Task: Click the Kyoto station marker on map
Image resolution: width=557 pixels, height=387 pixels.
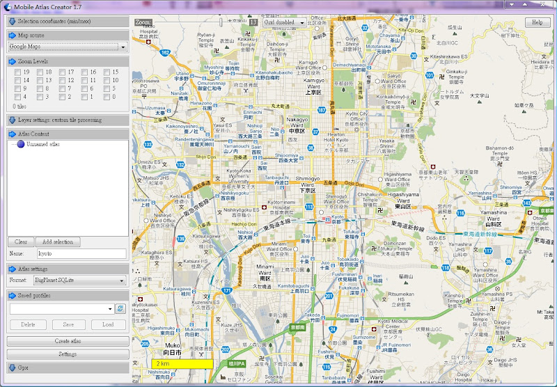Action: (328, 221)
